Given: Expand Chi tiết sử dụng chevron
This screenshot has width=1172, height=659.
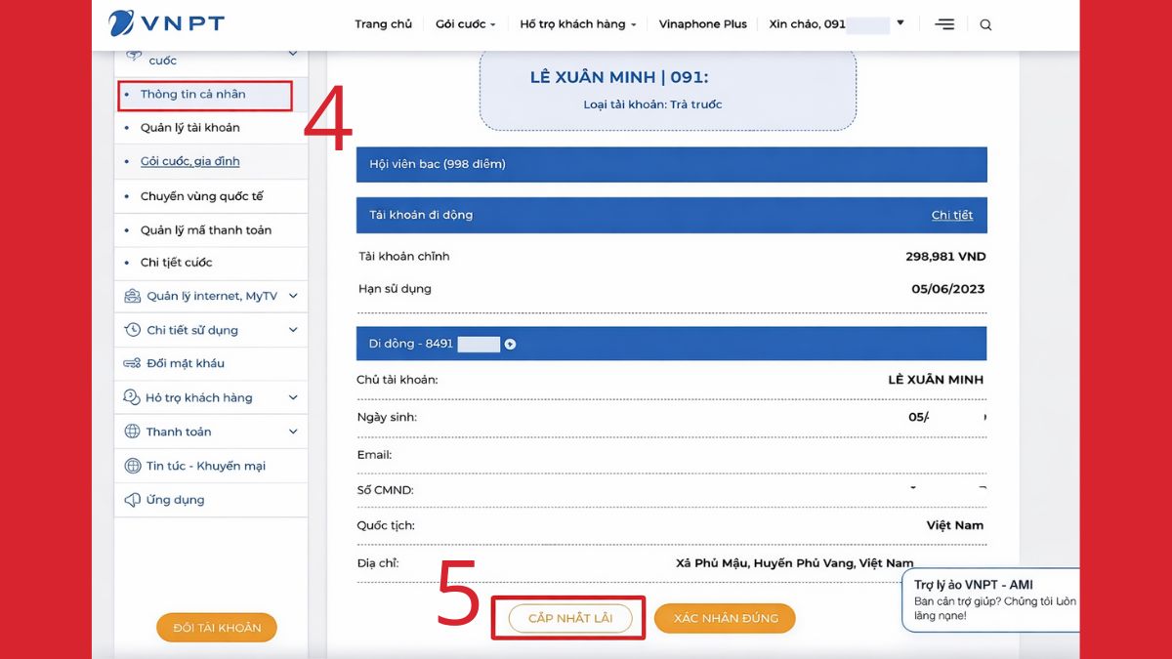Looking at the screenshot, I should pyautogui.click(x=293, y=330).
